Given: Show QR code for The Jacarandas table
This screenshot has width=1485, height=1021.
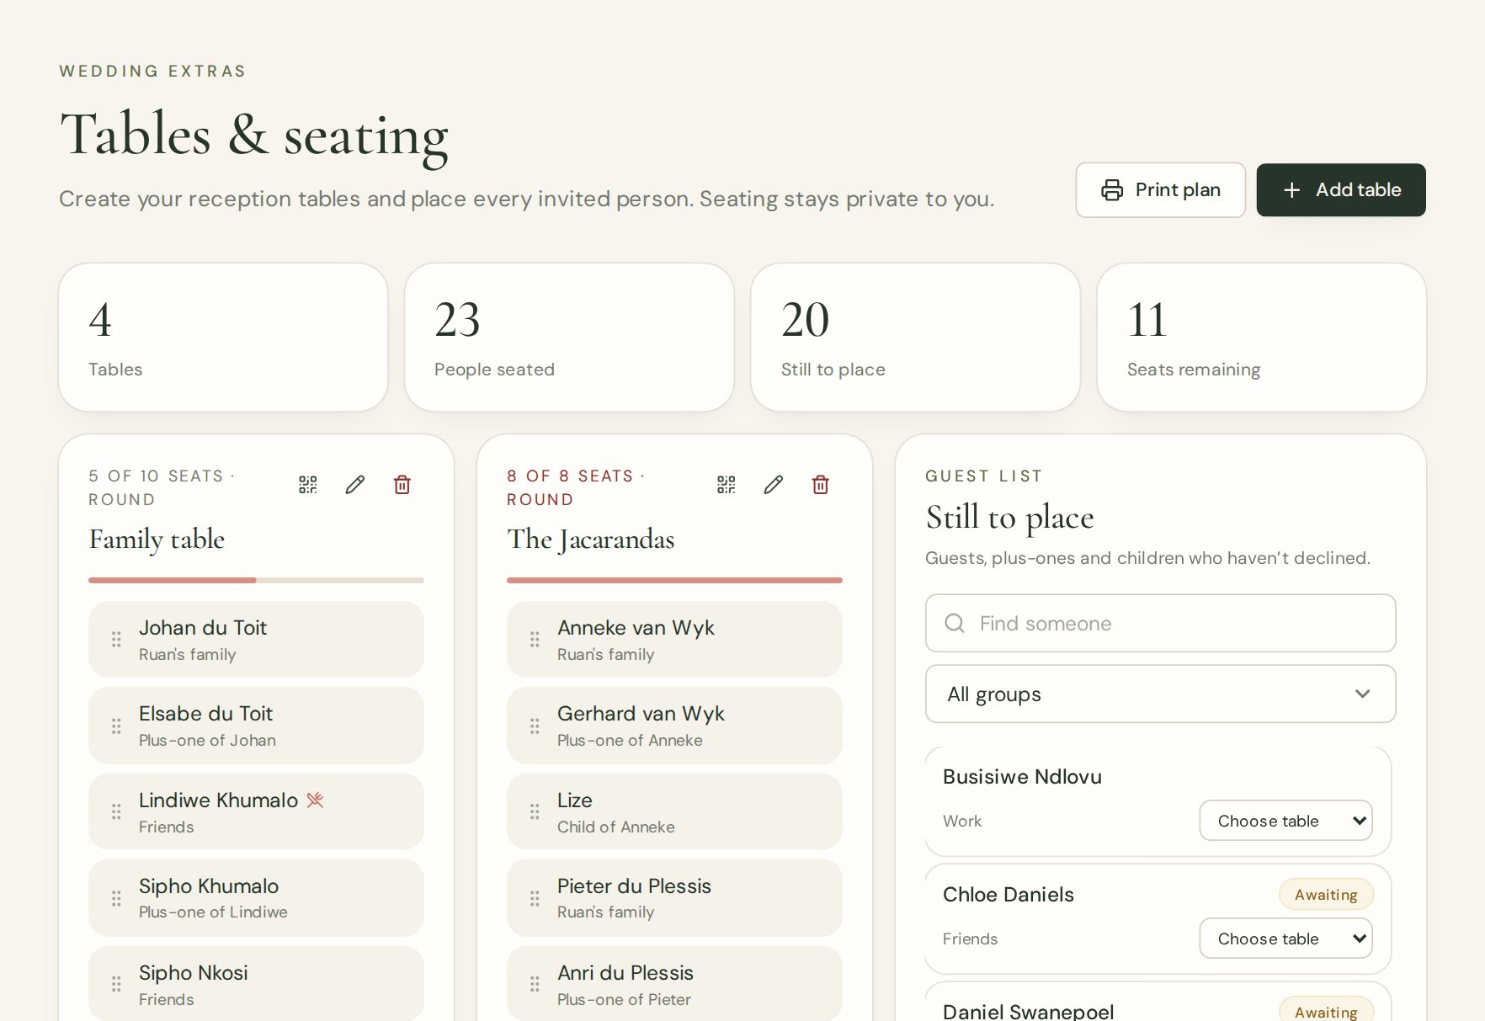Looking at the screenshot, I should pyautogui.click(x=727, y=485).
